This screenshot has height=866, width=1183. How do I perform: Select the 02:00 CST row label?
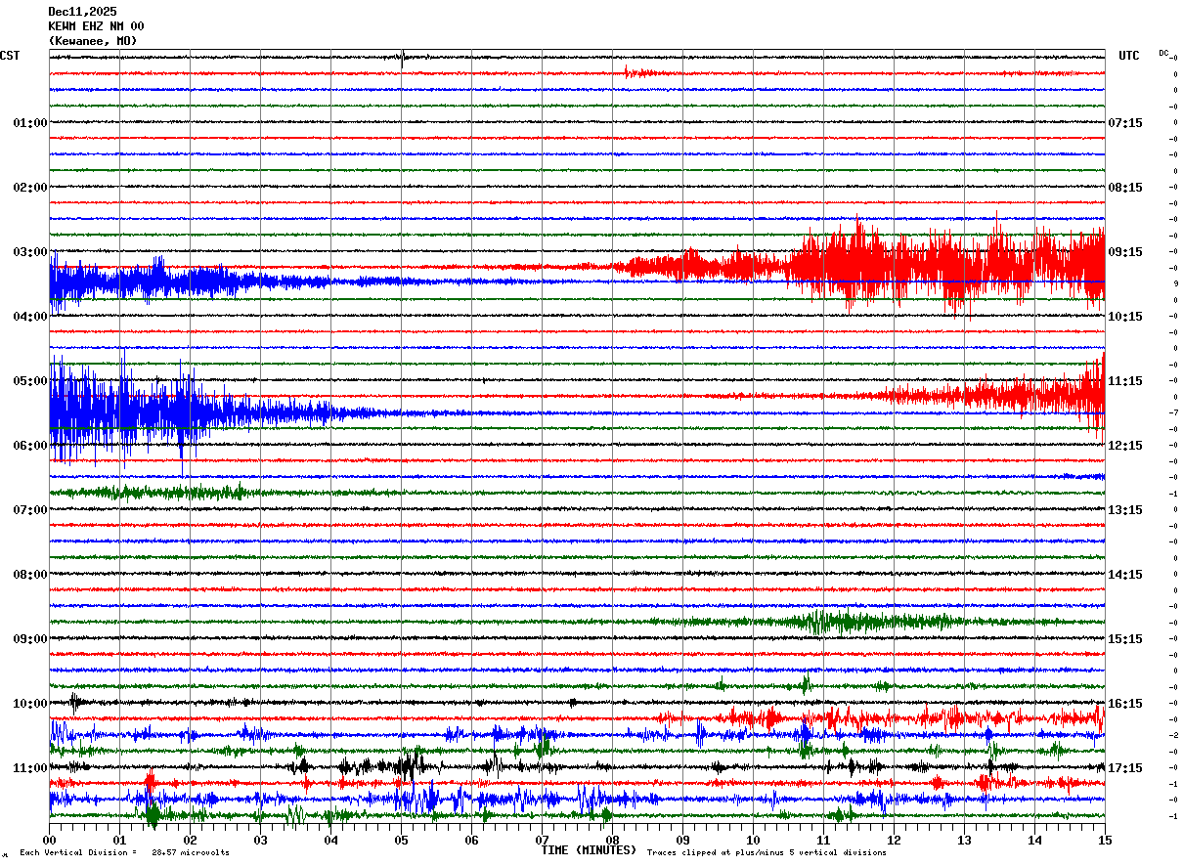pyautogui.click(x=29, y=188)
